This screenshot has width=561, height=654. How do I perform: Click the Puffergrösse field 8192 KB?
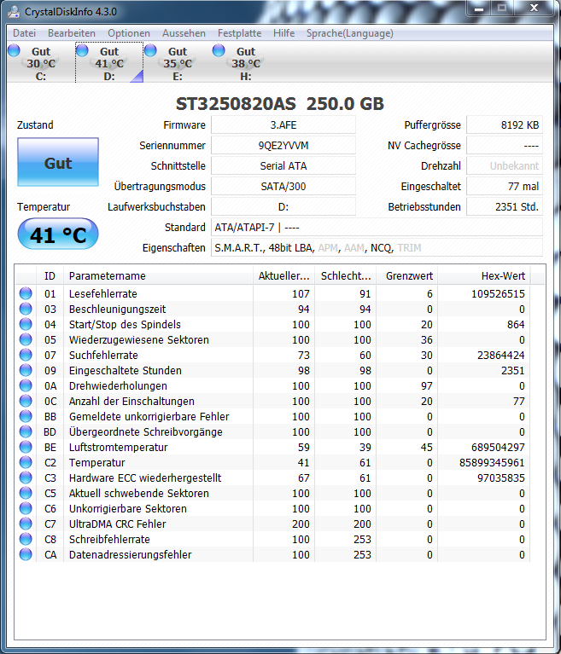(x=505, y=125)
